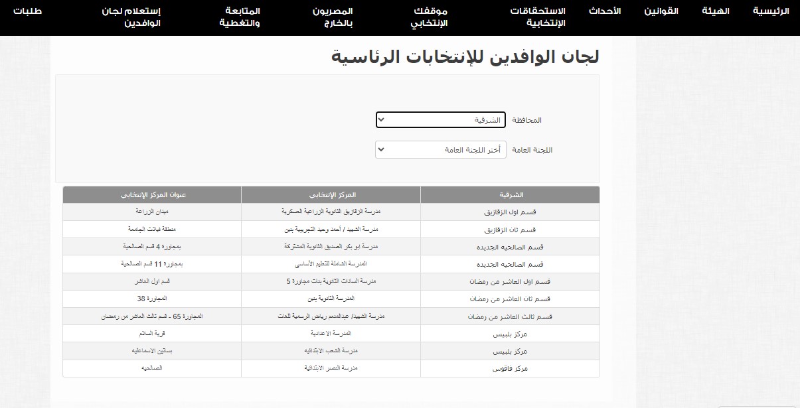Viewport: 800px width, 408px height.
Task: Go to المتابعة والتغطية section
Action: tap(240, 17)
